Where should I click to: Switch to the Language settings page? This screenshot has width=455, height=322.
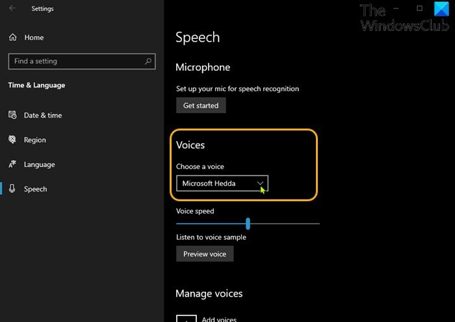[x=39, y=165]
